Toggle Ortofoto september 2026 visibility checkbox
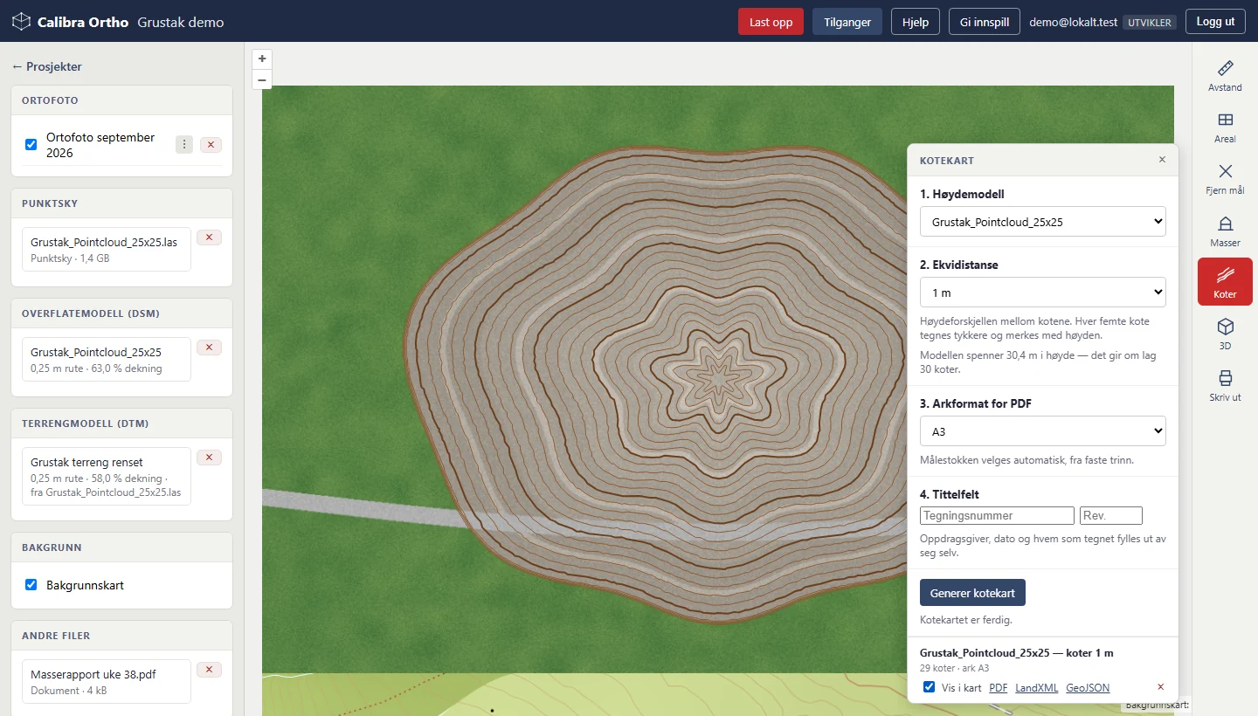 point(31,144)
